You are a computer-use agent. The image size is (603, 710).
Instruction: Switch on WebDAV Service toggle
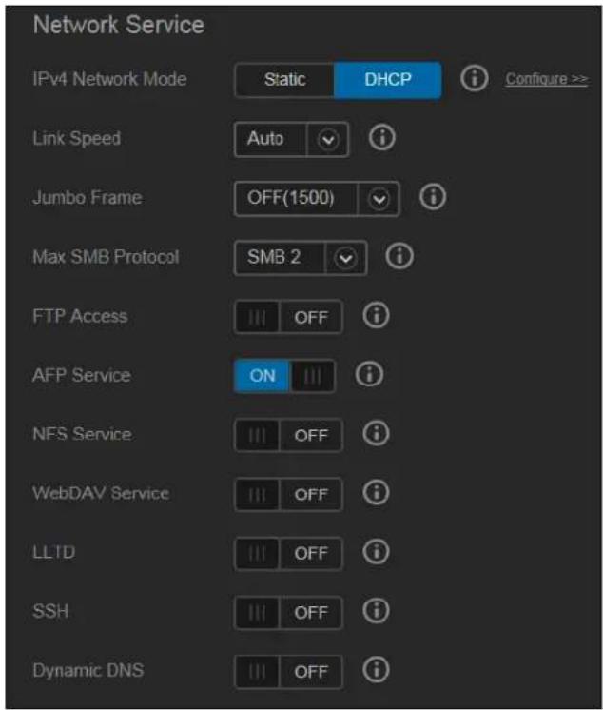click(x=288, y=494)
